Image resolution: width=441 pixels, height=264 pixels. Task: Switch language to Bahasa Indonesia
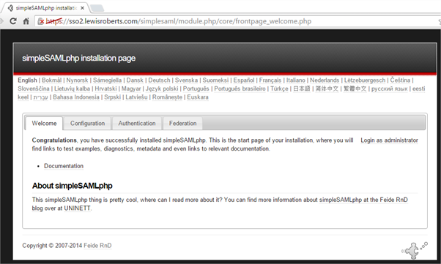point(76,97)
